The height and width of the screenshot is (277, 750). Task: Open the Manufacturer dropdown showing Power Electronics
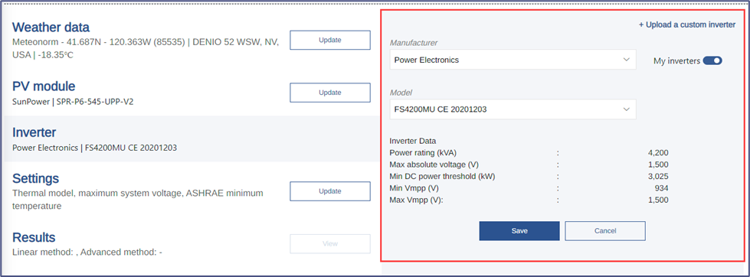[x=513, y=60]
